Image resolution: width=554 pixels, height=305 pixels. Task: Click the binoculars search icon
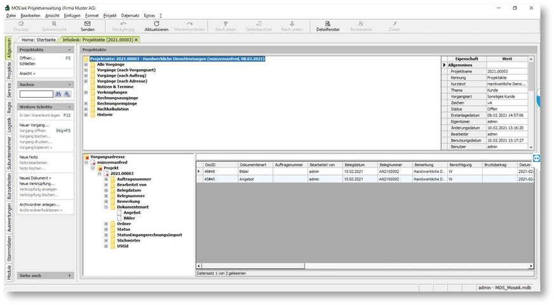[58, 94]
